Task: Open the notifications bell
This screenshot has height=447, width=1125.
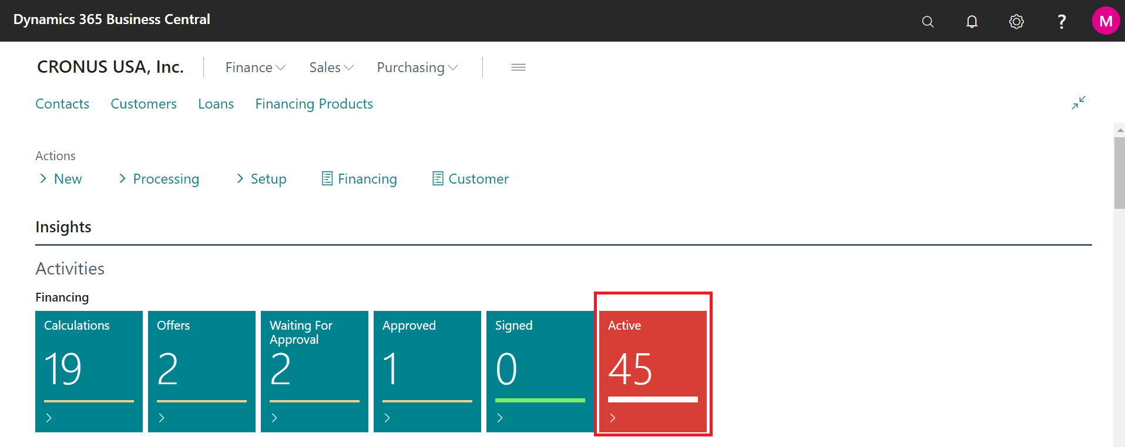Action: pos(972,22)
